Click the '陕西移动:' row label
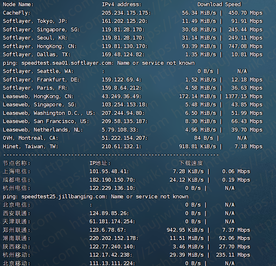276x266 pixels. [x=16, y=247]
